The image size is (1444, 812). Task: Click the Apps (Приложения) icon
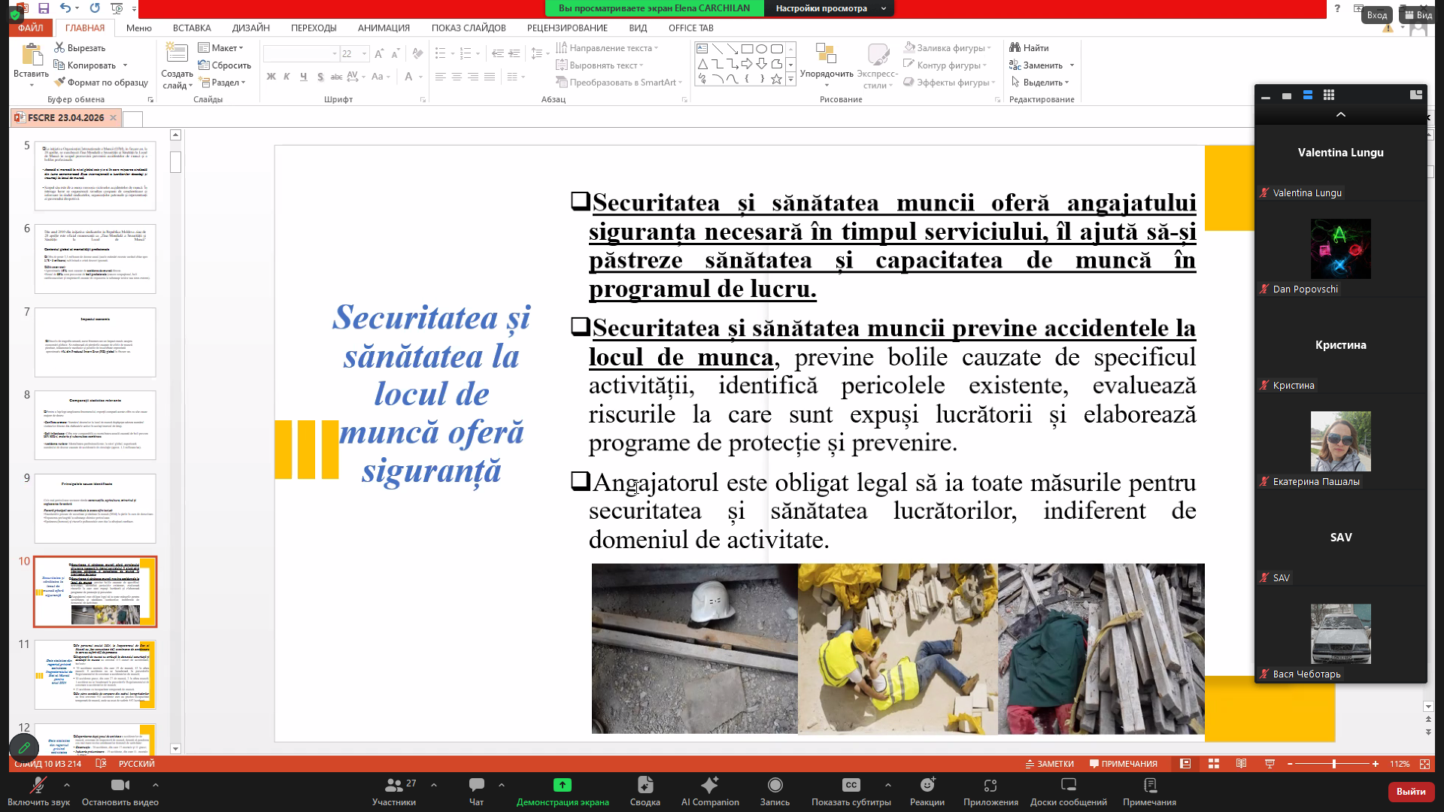(990, 786)
